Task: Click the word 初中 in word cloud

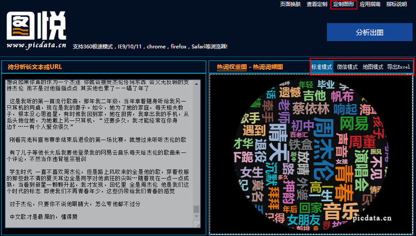Action: tap(303, 126)
